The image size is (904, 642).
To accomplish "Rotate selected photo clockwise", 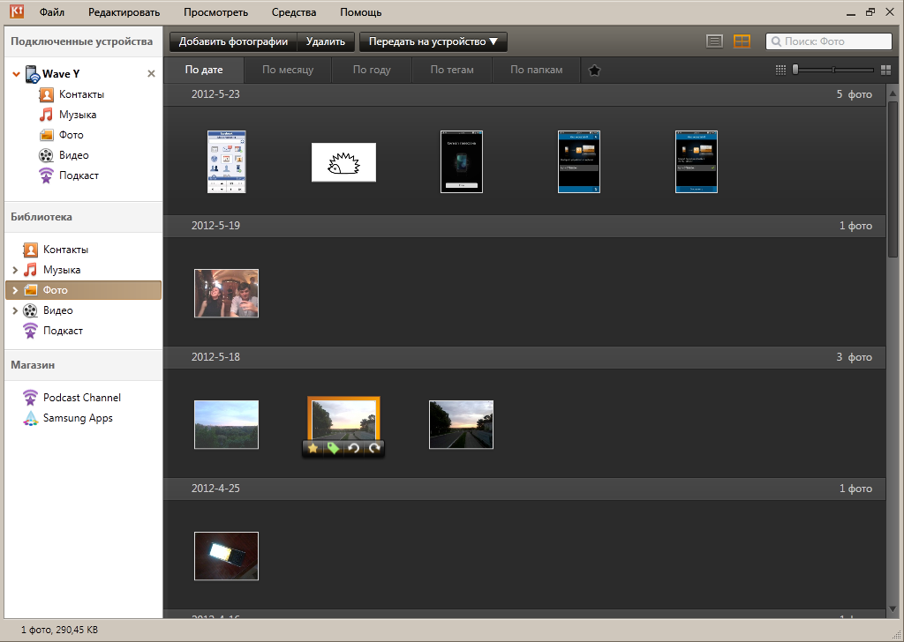I will point(374,449).
